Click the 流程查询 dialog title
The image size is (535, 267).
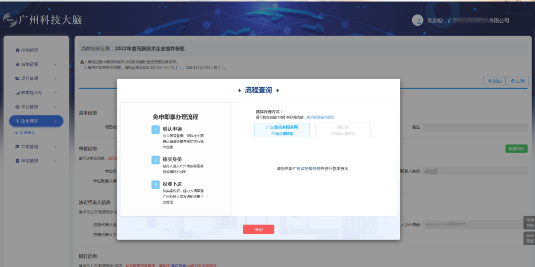(258, 90)
